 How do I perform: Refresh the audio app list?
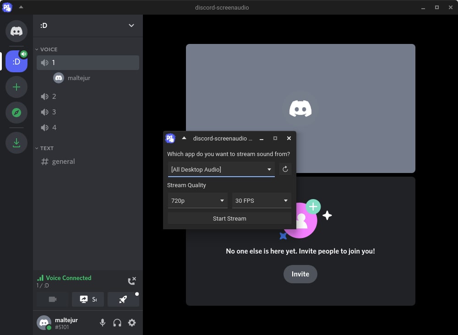click(285, 169)
